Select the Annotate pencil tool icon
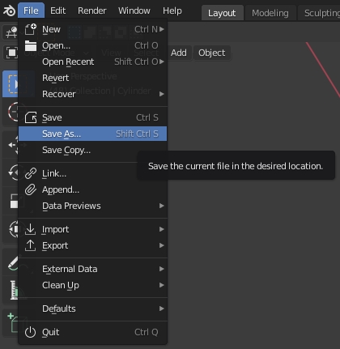The image size is (340, 349). (12, 262)
